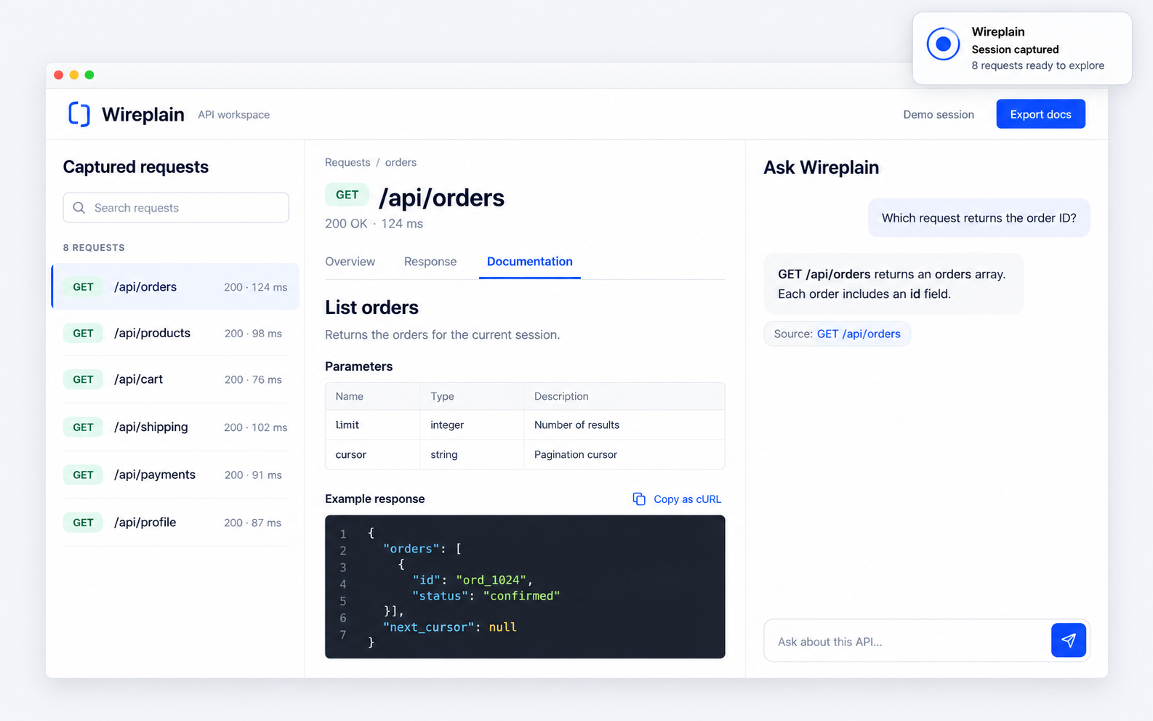Select the /api/cart request row
Viewport: 1153px width, 721px height.
point(176,379)
